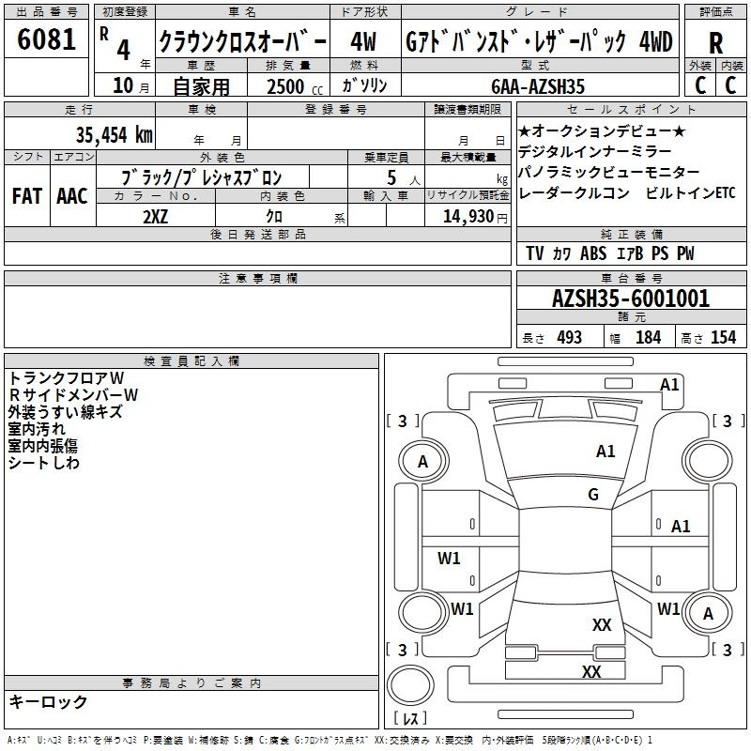The height and width of the screenshot is (751, 751).
Task: Select the XX mark below the rear bumper
Action: pos(590,671)
